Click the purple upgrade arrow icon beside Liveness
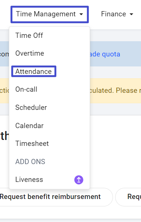Viewport: 141px width, 222px height. coord(79,180)
